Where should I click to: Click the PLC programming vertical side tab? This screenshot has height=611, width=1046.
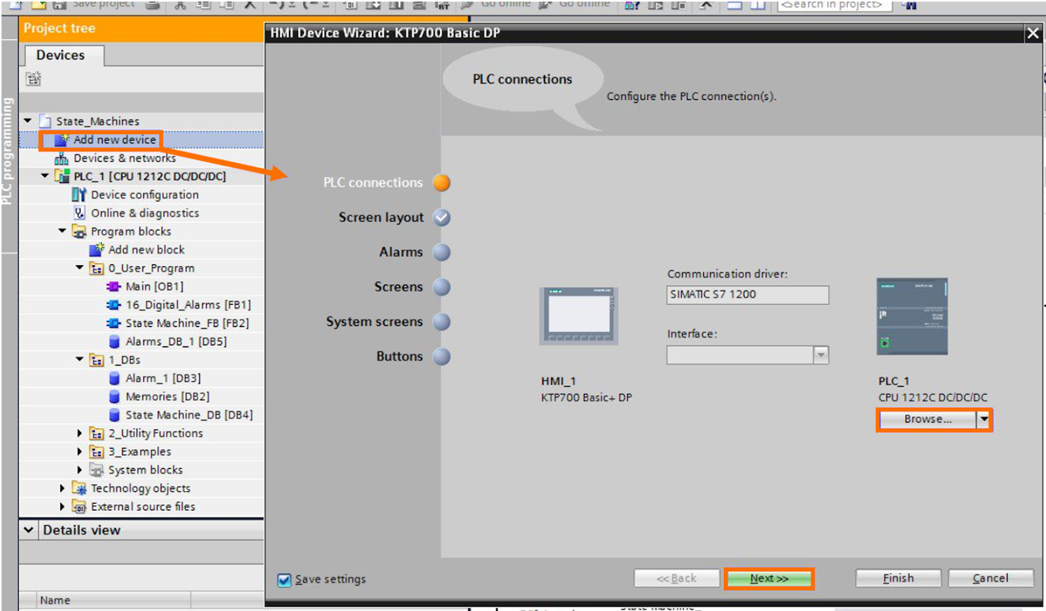click(8, 150)
